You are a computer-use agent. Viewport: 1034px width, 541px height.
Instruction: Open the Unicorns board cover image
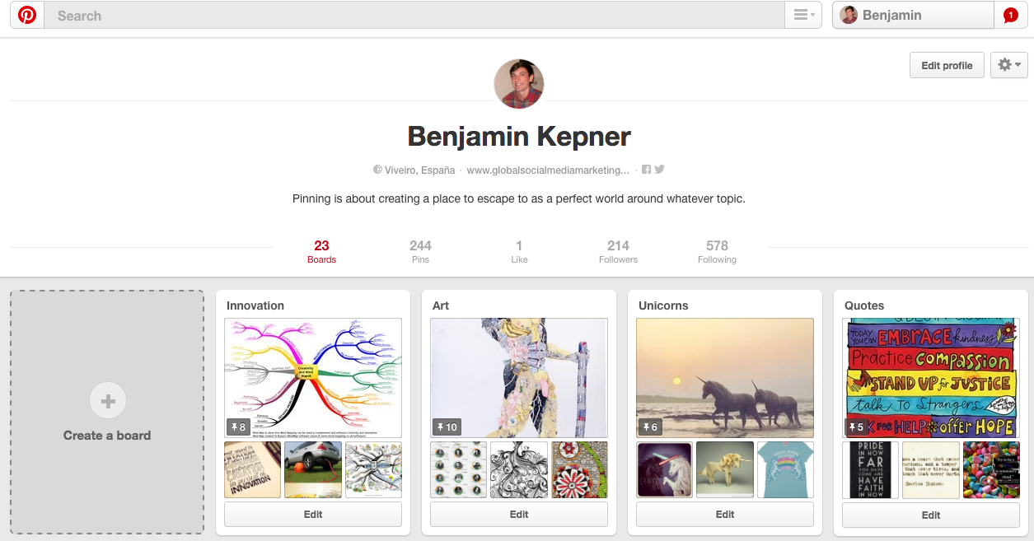click(x=725, y=377)
